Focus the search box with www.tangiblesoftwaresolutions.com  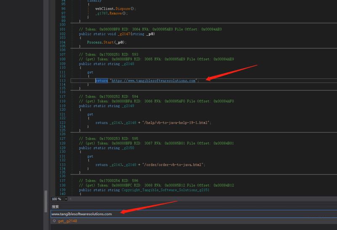tap(194, 214)
